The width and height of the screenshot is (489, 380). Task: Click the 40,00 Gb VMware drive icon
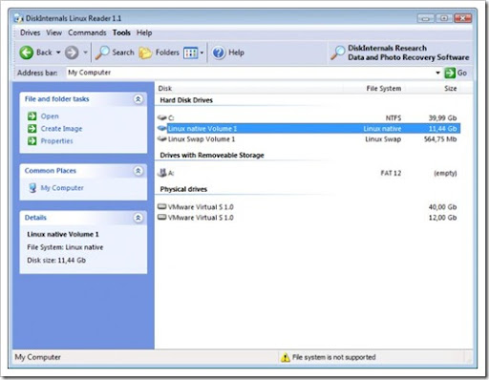click(162, 207)
